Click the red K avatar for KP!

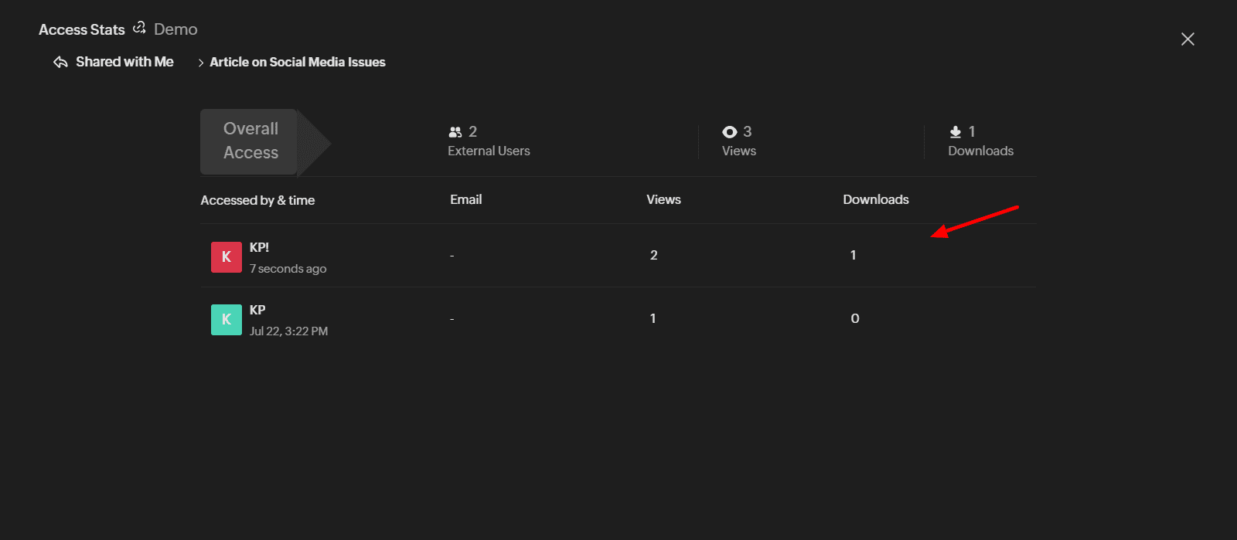226,257
